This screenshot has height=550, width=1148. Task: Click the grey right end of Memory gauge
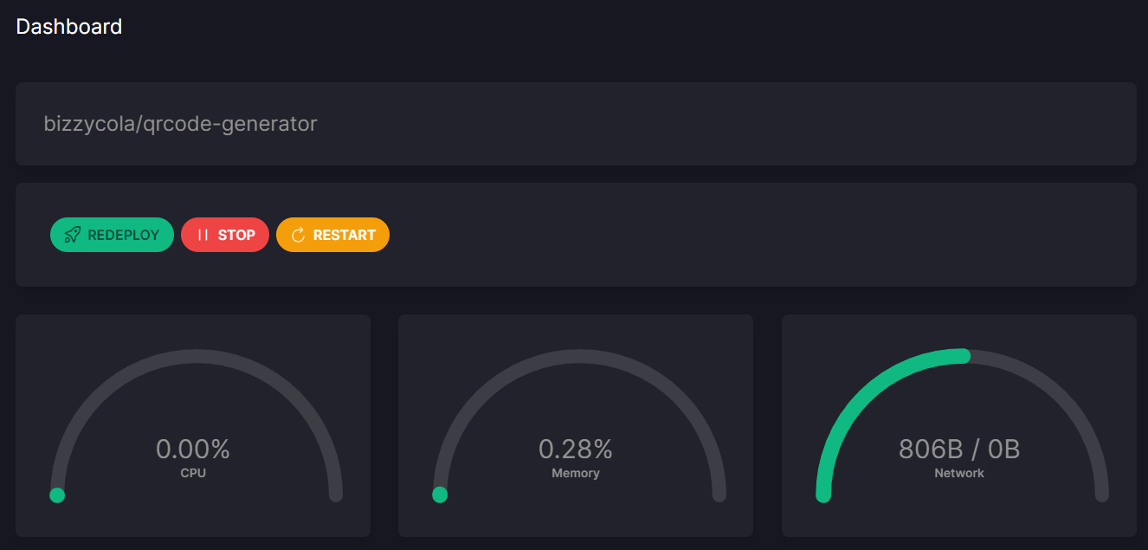pyautogui.click(x=719, y=494)
